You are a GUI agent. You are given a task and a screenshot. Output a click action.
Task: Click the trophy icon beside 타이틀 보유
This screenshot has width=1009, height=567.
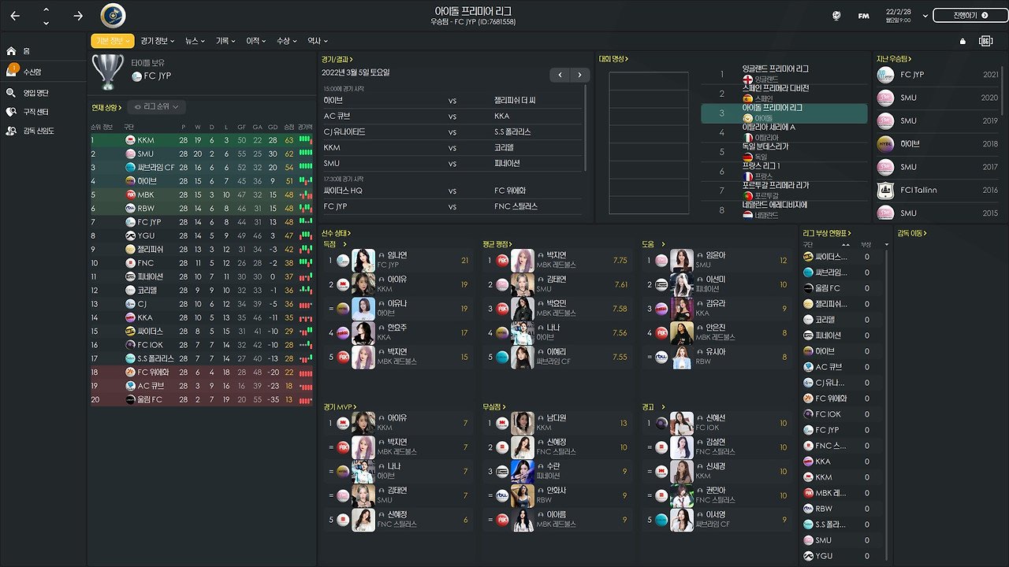(x=107, y=72)
